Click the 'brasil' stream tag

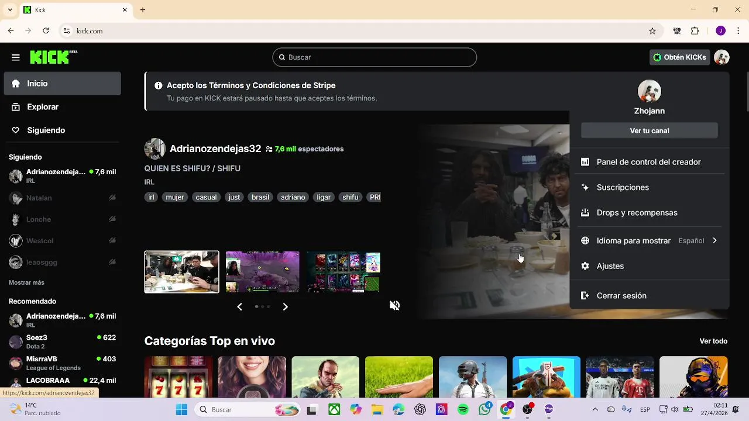(x=260, y=198)
